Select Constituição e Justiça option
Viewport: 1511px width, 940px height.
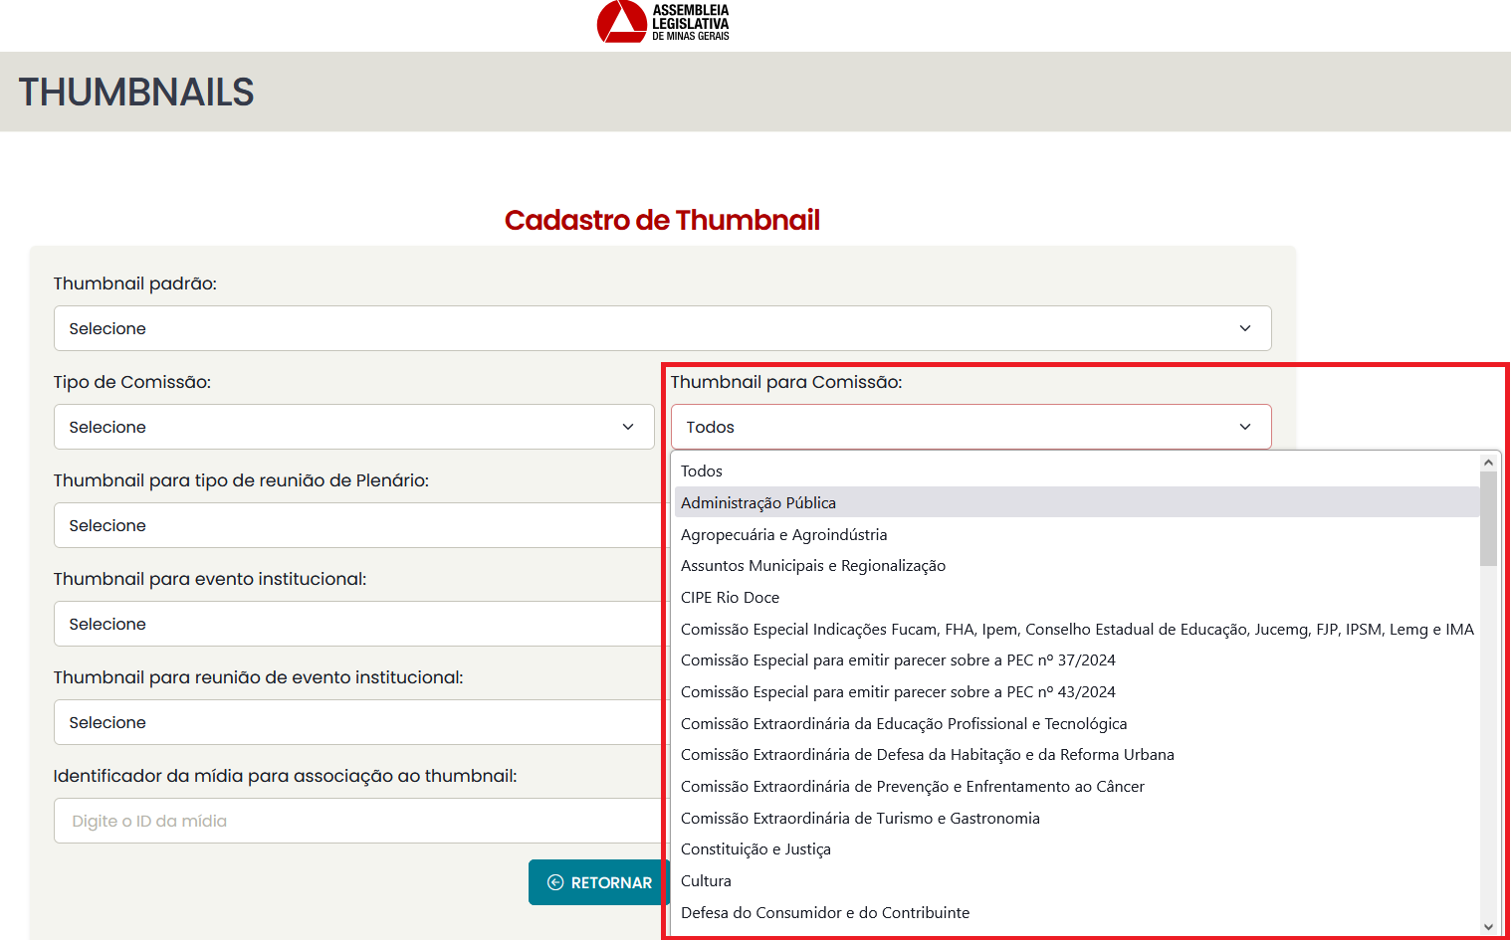[x=755, y=848]
